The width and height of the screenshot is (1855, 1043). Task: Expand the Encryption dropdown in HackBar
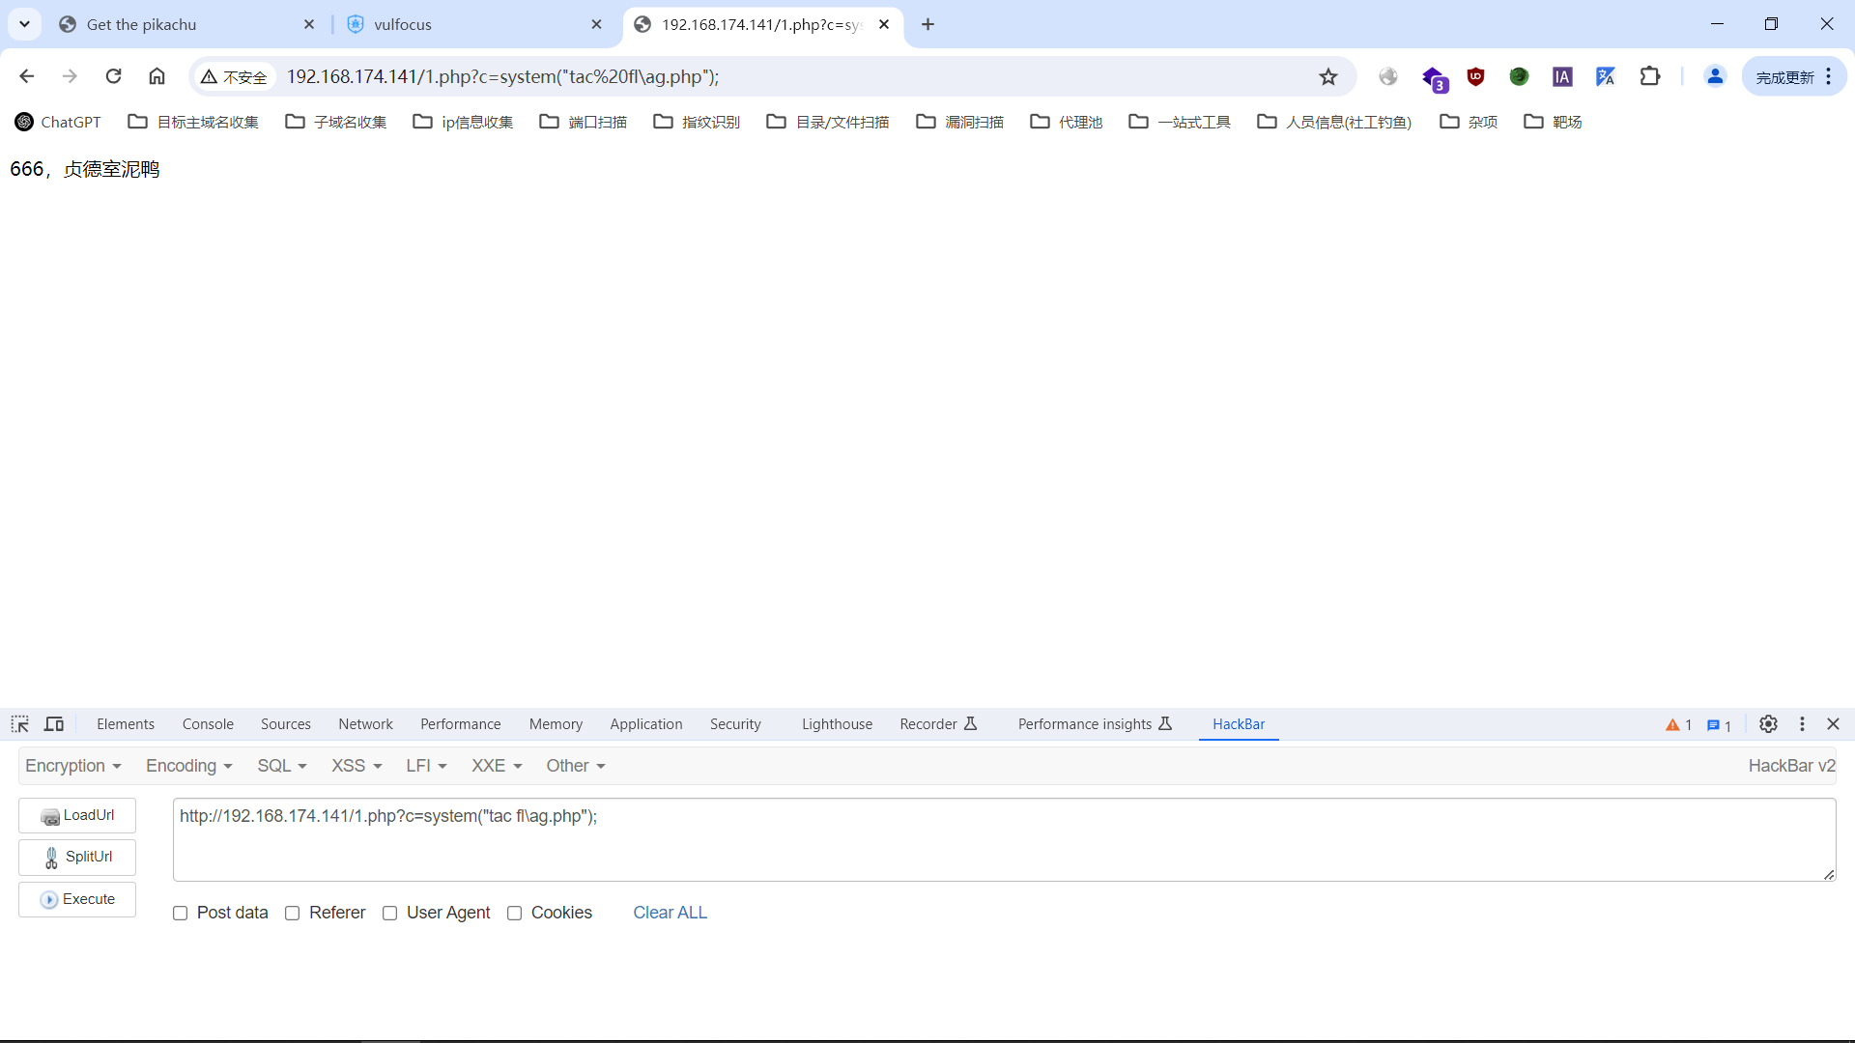click(73, 766)
